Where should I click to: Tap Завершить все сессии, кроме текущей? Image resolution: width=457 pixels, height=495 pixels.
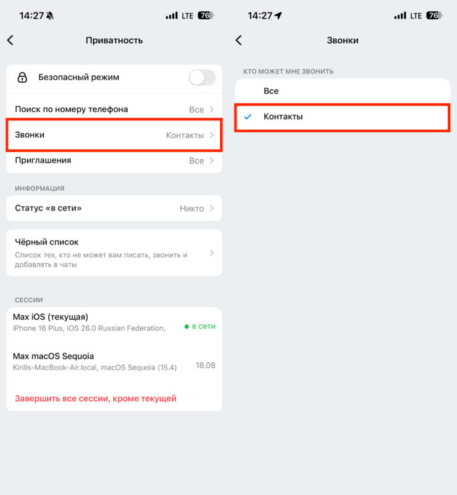[96, 398]
